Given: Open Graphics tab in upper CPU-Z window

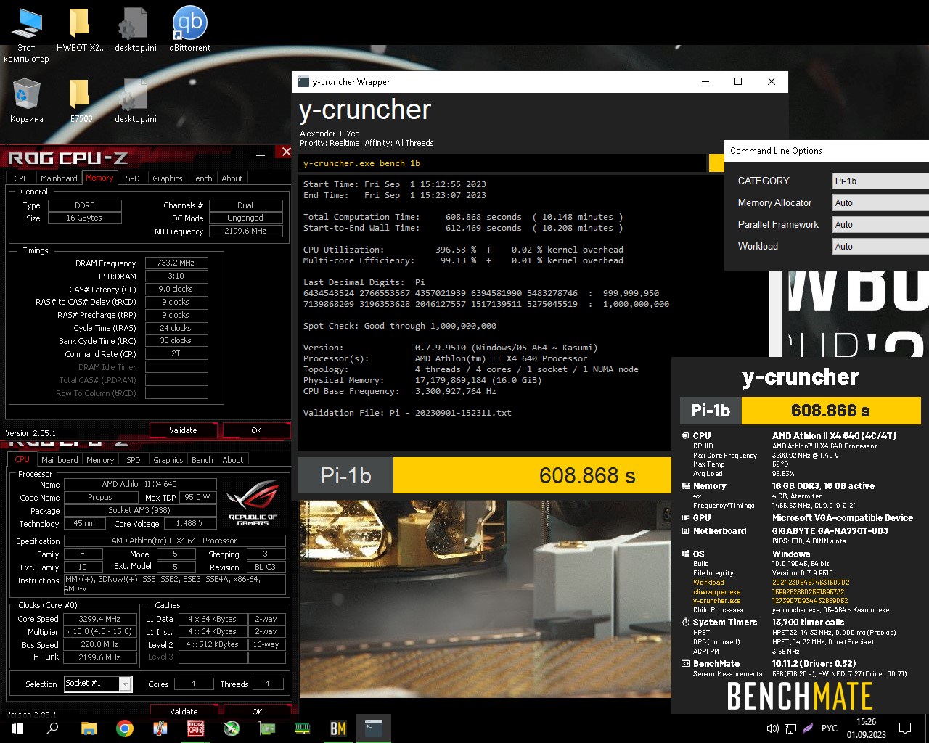Looking at the screenshot, I should coord(168,178).
